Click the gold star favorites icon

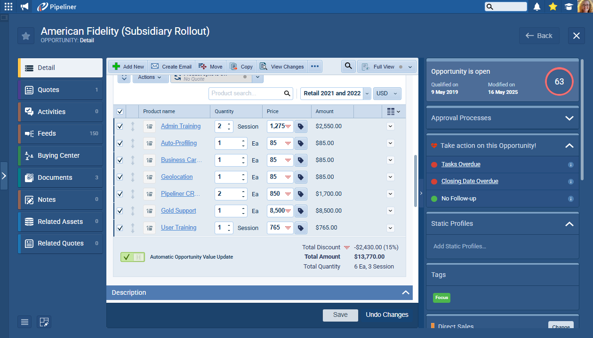click(553, 7)
